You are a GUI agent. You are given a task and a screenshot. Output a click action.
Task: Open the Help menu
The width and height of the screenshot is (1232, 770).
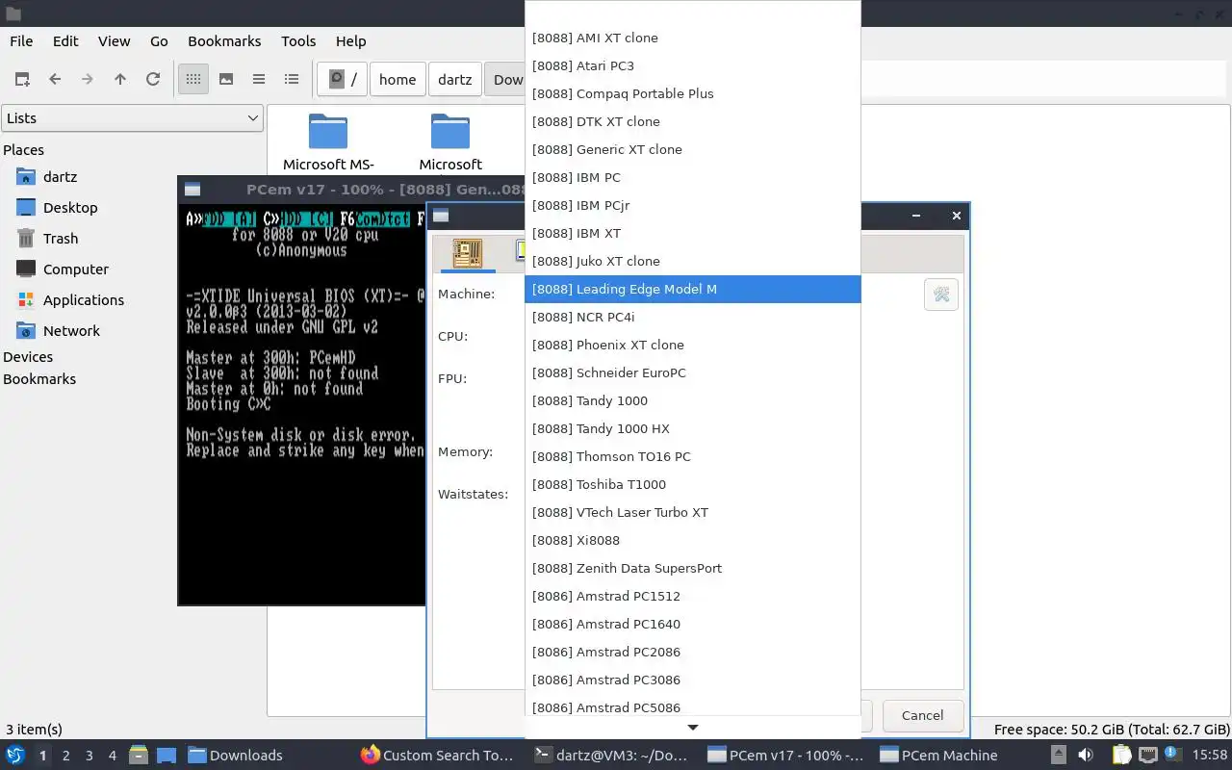point(350,41)
